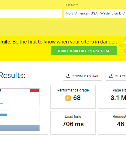Image resolution: width=126 pixels, height=141 pixels.
Task: Start your free 14-day trial
Action: (x=84, y=51)
